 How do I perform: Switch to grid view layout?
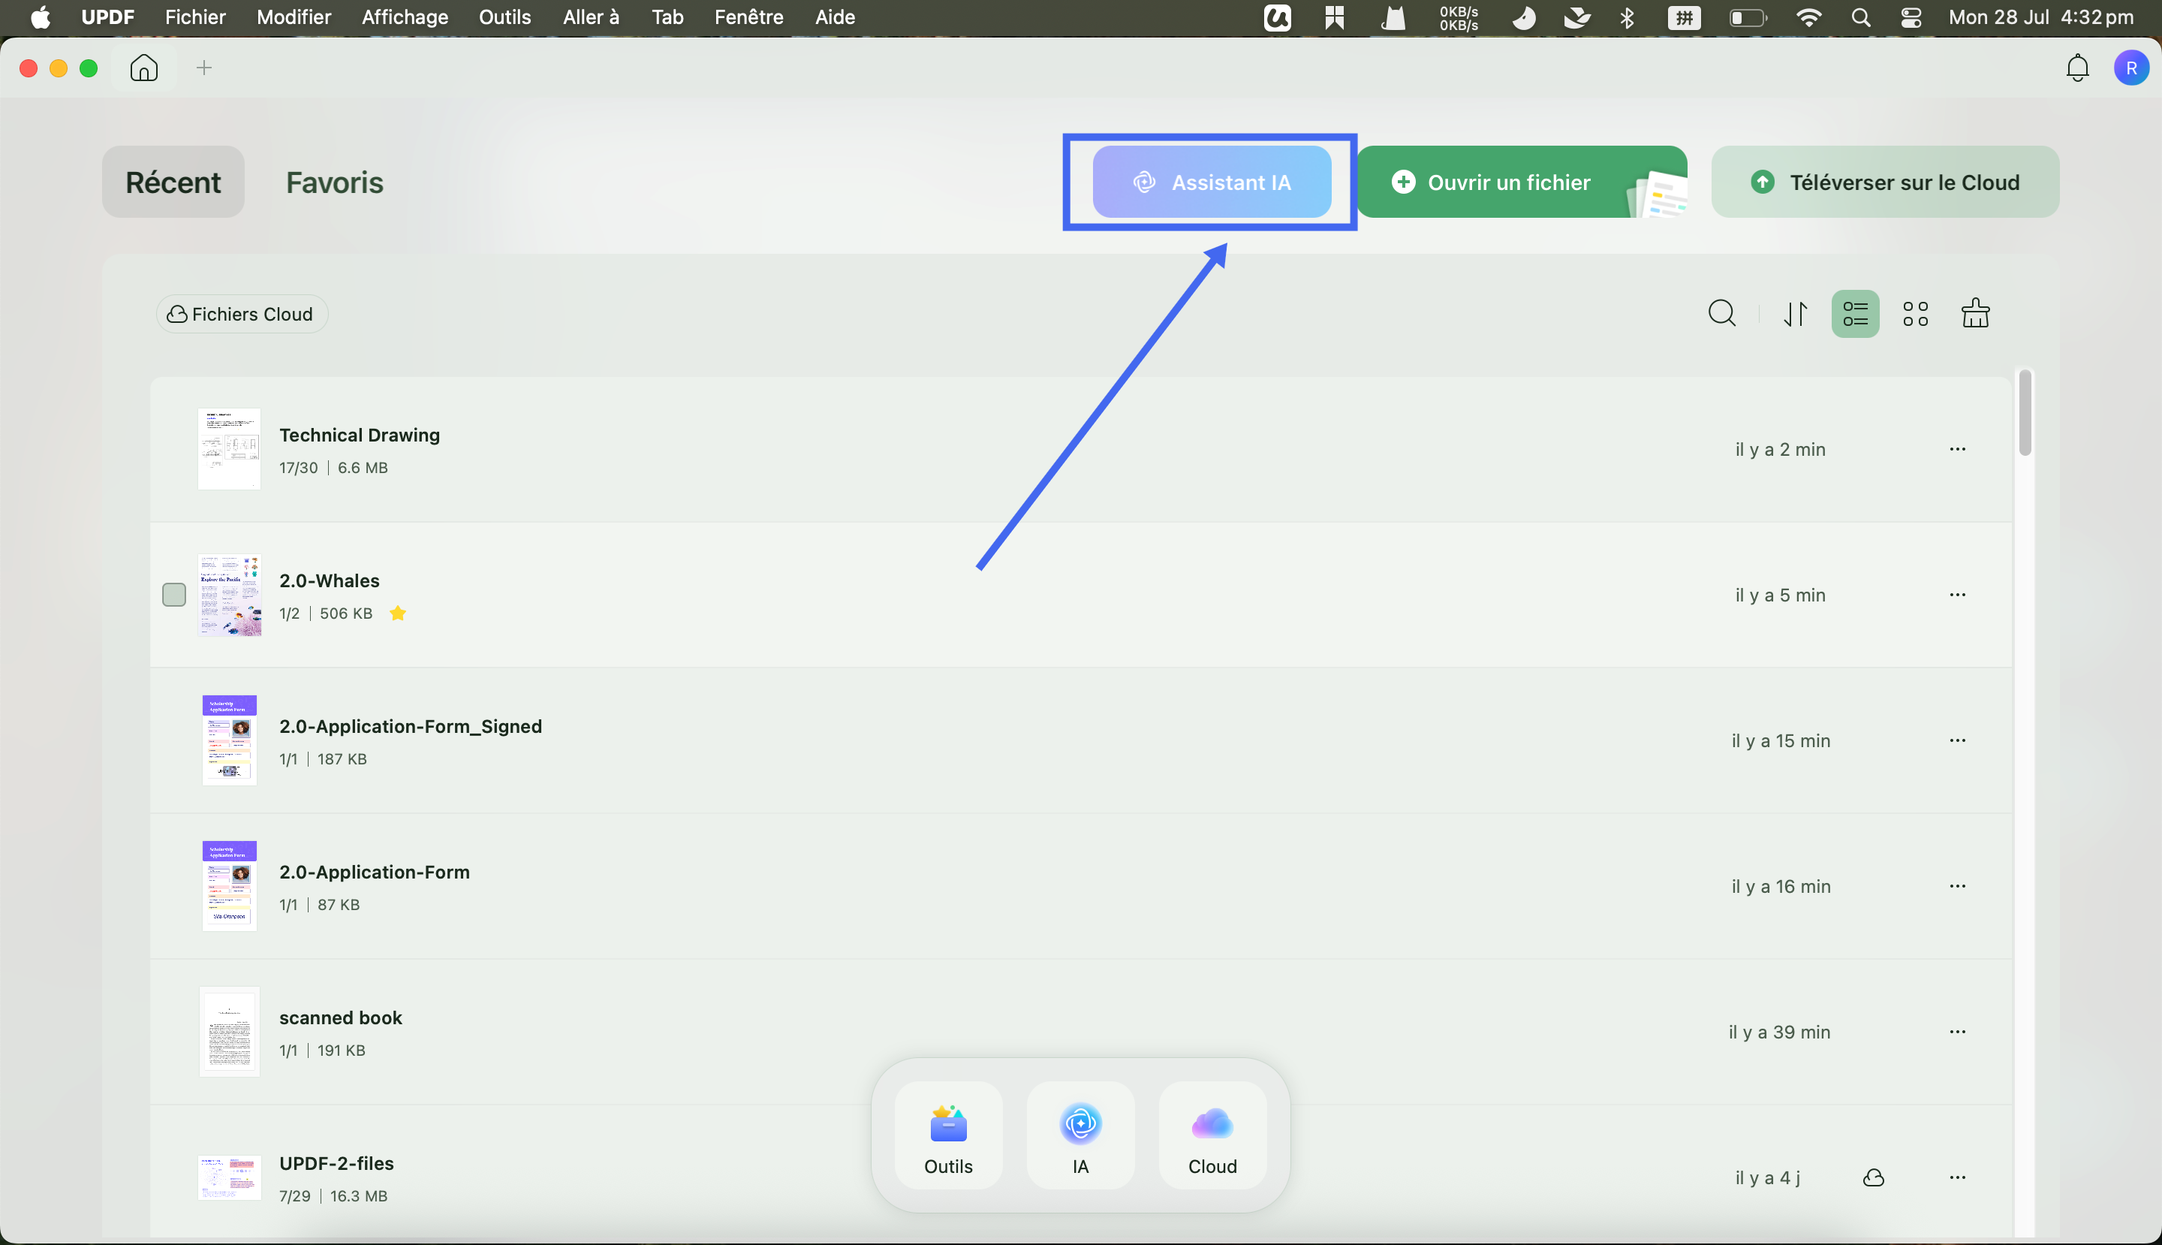pos(1916,314)
